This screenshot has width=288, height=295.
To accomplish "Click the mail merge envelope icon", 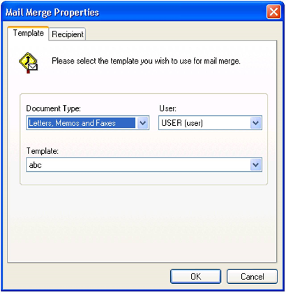I will (x=28, y=63).
